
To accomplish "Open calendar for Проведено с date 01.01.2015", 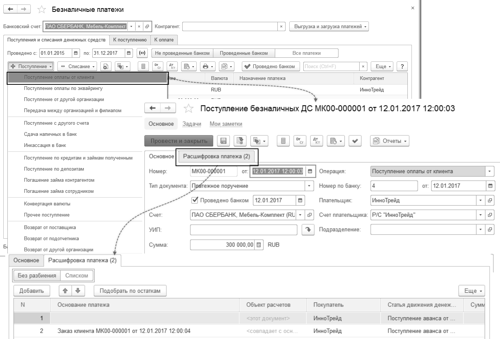I will point(76,53).
